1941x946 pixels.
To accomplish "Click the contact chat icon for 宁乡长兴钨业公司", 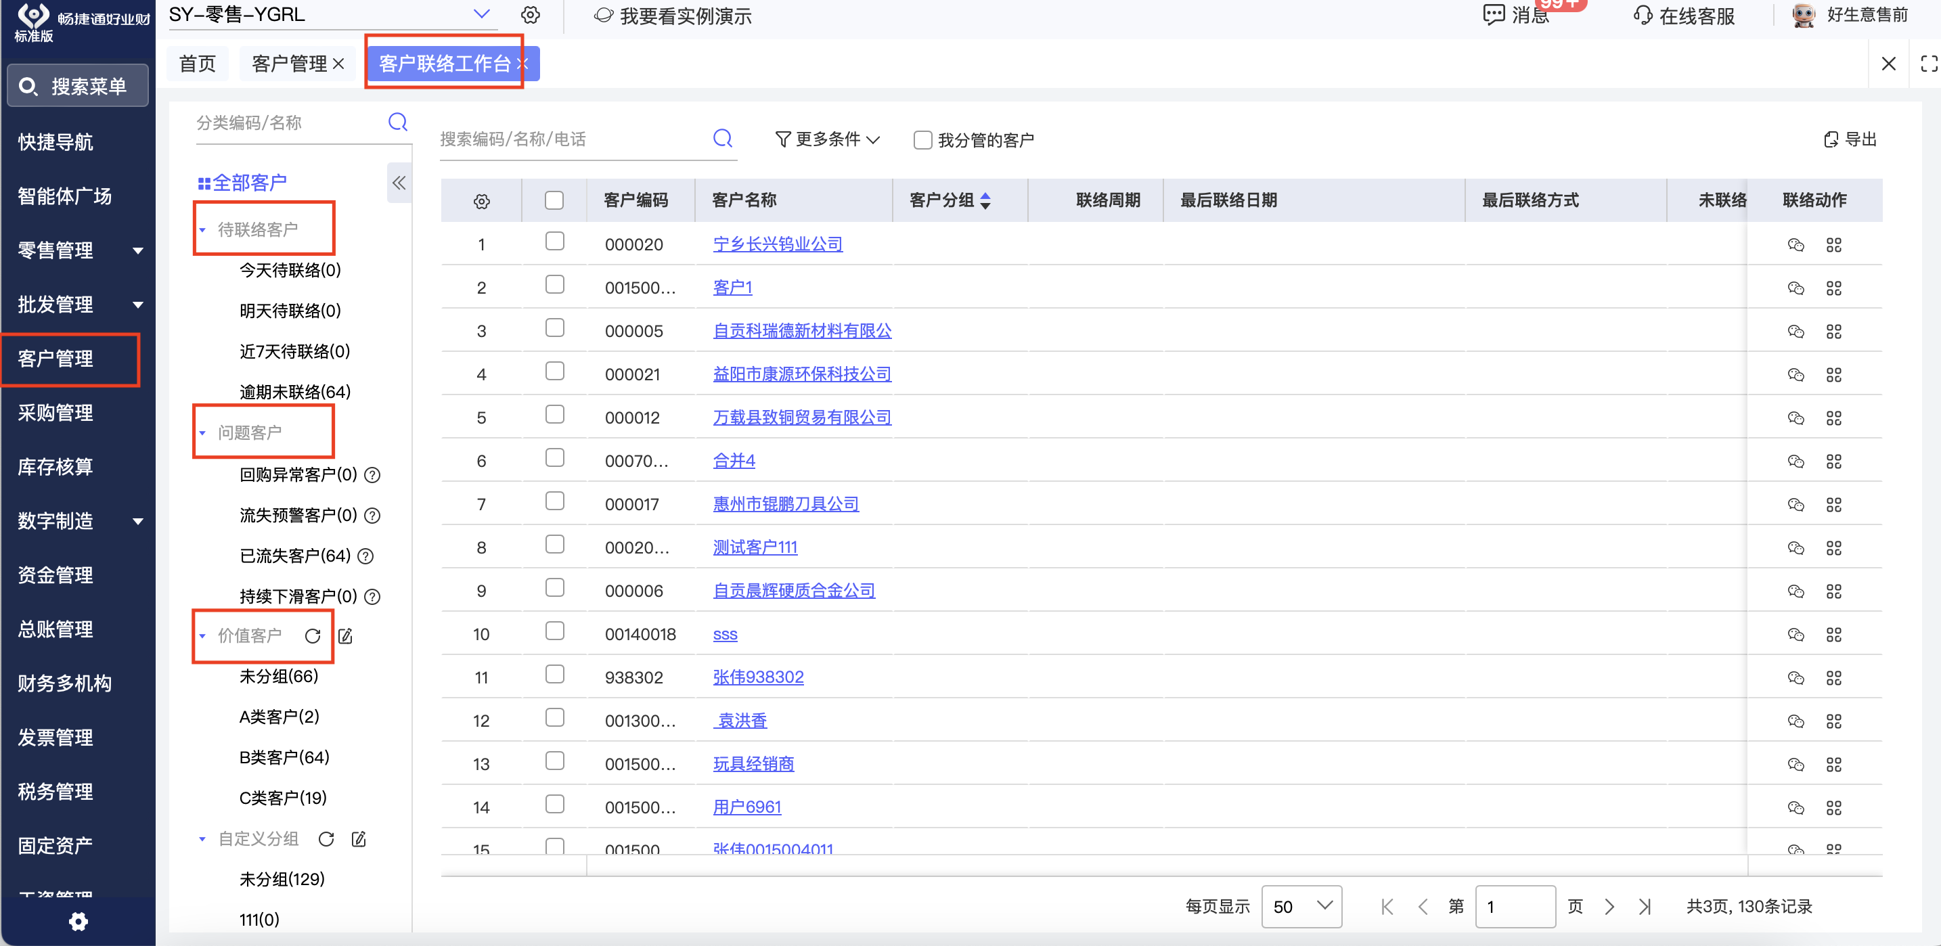I will (1795, 245).
